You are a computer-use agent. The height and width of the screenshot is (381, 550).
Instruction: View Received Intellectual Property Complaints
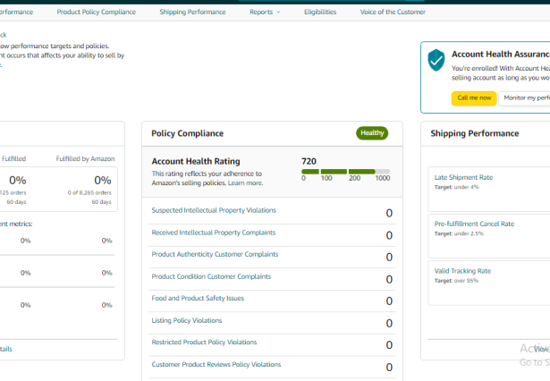(x=213, y=233)
